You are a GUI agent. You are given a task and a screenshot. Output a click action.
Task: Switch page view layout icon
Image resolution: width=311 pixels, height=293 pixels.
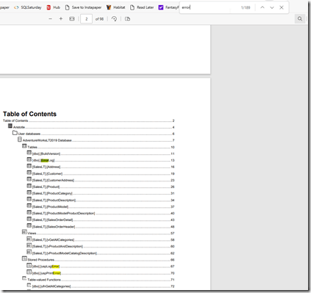127,19
